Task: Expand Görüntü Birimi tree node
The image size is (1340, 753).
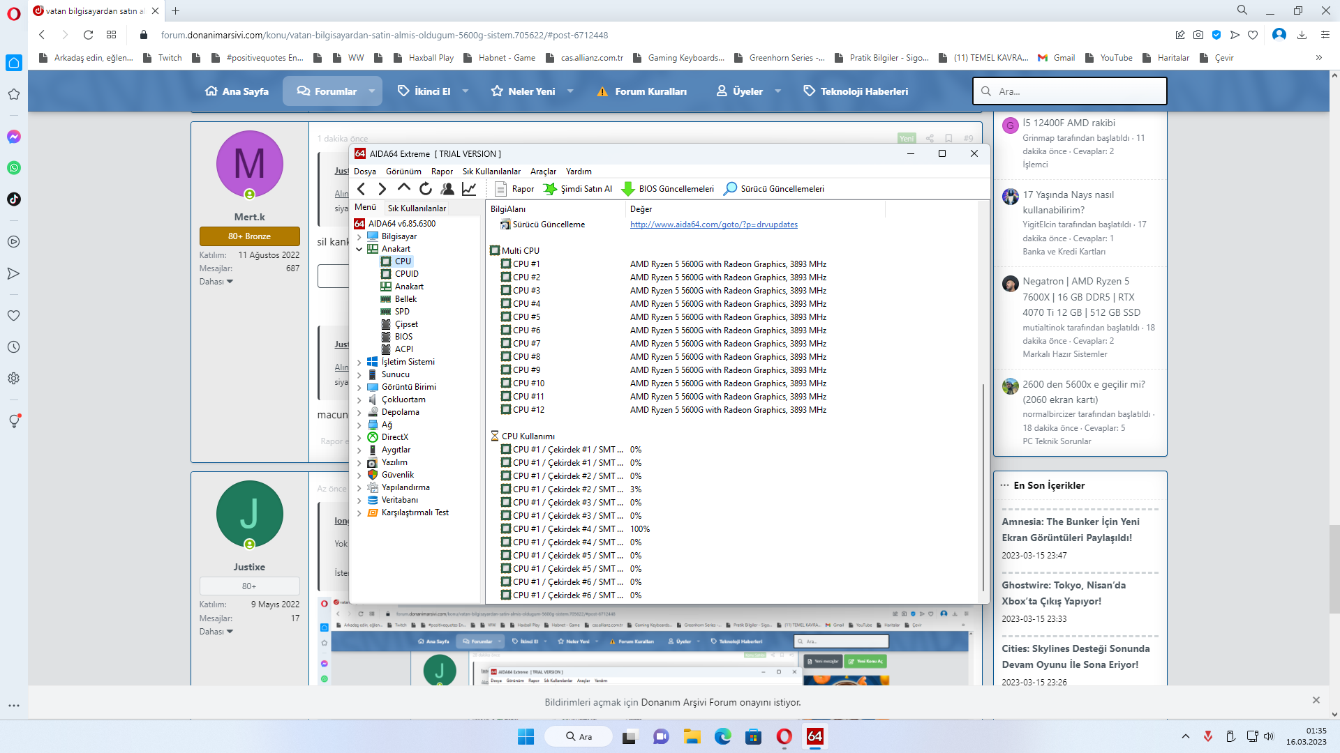Action: [x=359, y=387]
